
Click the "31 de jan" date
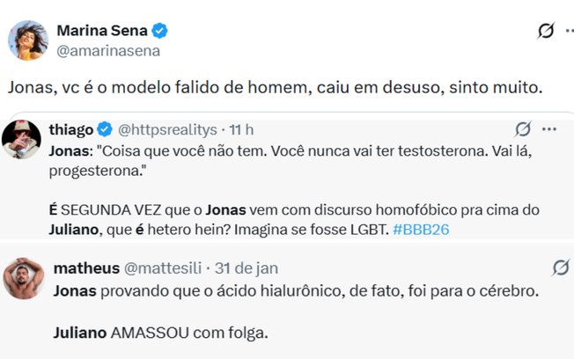pos(248,267)
